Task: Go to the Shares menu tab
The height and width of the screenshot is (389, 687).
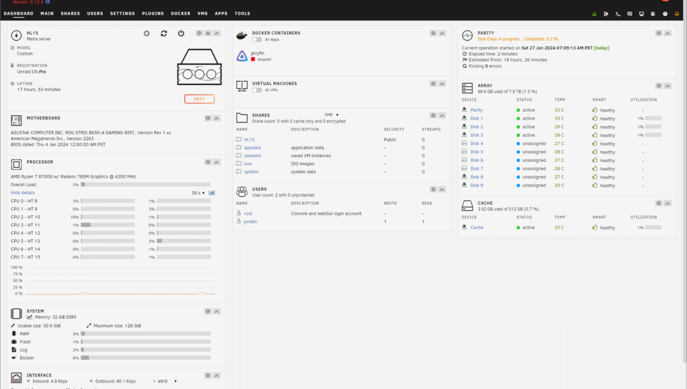Action: [x=70, y=13]
